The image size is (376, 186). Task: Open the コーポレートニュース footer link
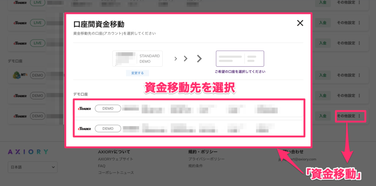[116, 172]
